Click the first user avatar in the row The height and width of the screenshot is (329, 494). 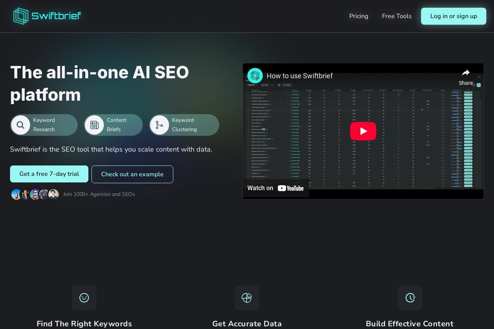click(x=16, y=194)
